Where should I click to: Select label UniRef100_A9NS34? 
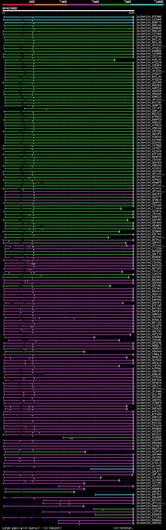tap(149, 314)
